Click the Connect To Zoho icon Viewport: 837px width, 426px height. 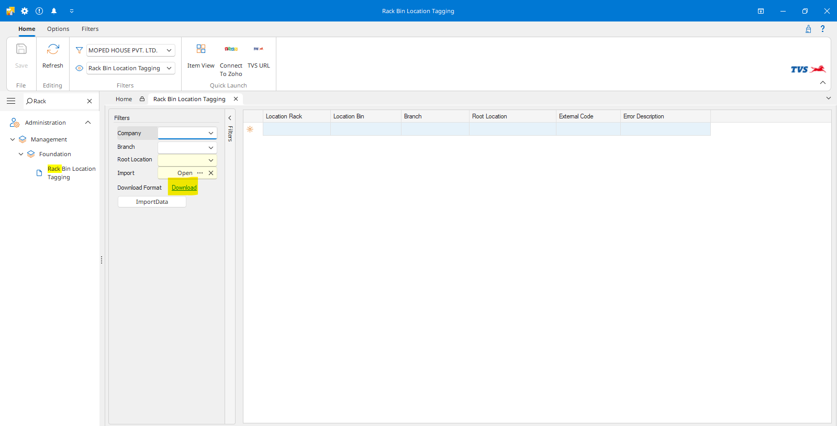231,49
